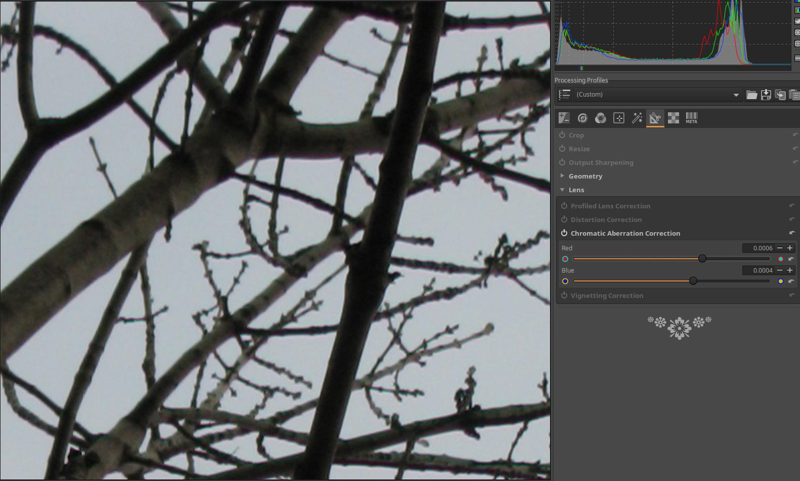Switch to the Detail tab icon
This screenshot has width=800, height=481.
pyautogui.click(x=582, y=118)
